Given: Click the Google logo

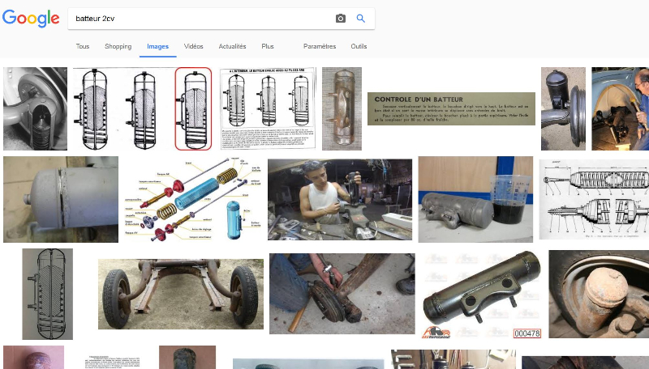Looking at the screenshot, I should tap(31, 19).
